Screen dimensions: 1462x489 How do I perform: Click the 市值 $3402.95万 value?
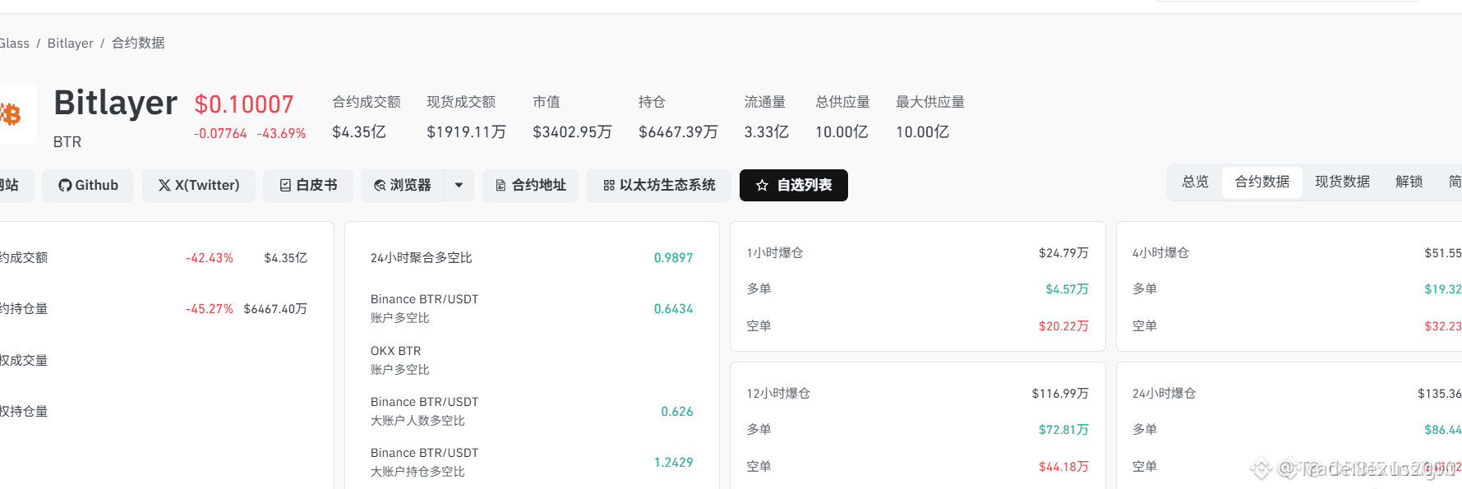[572, 131]
